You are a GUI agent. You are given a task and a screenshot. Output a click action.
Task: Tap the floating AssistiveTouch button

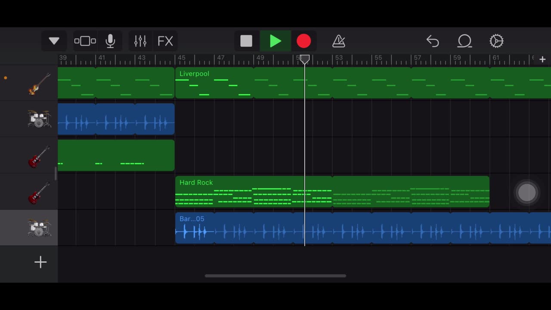[x=527, y=192]
